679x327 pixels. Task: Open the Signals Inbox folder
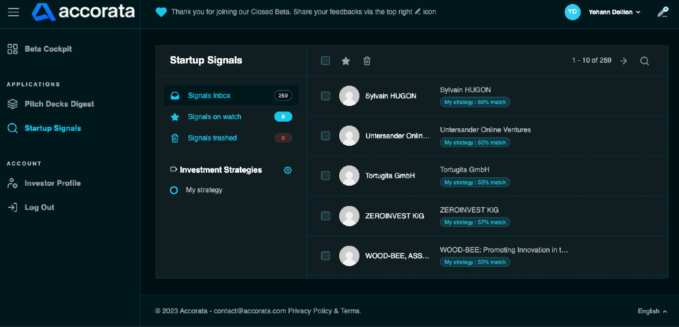tap(231, 95)
